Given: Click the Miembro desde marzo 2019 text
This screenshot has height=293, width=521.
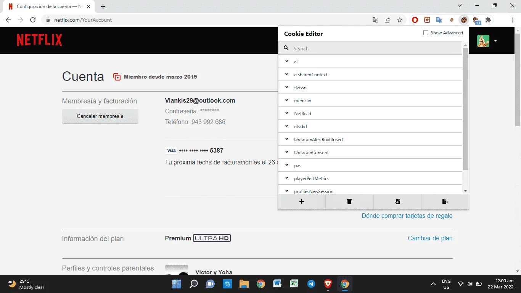Looking at the screenshot, I should pyautogui.click(x=161, y=77).
